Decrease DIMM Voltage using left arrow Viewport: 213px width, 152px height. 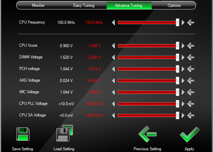(113, 57)
